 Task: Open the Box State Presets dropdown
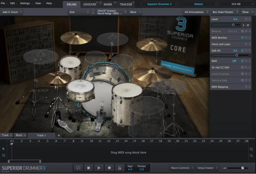(x=225, y=12)
